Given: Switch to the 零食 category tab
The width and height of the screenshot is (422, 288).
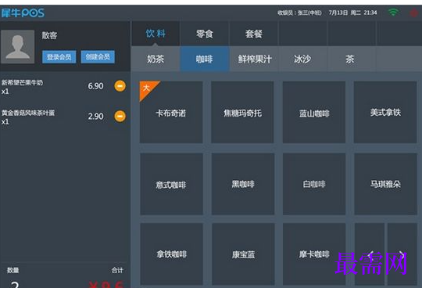Looking at the screenshot, I should [205, 34].
